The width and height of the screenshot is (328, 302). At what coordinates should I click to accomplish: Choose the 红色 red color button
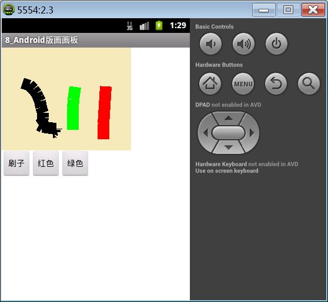pos(46,163)
